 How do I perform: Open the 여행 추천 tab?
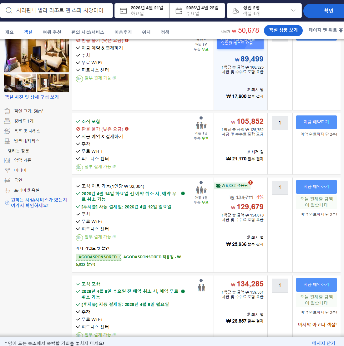point(52,32)
